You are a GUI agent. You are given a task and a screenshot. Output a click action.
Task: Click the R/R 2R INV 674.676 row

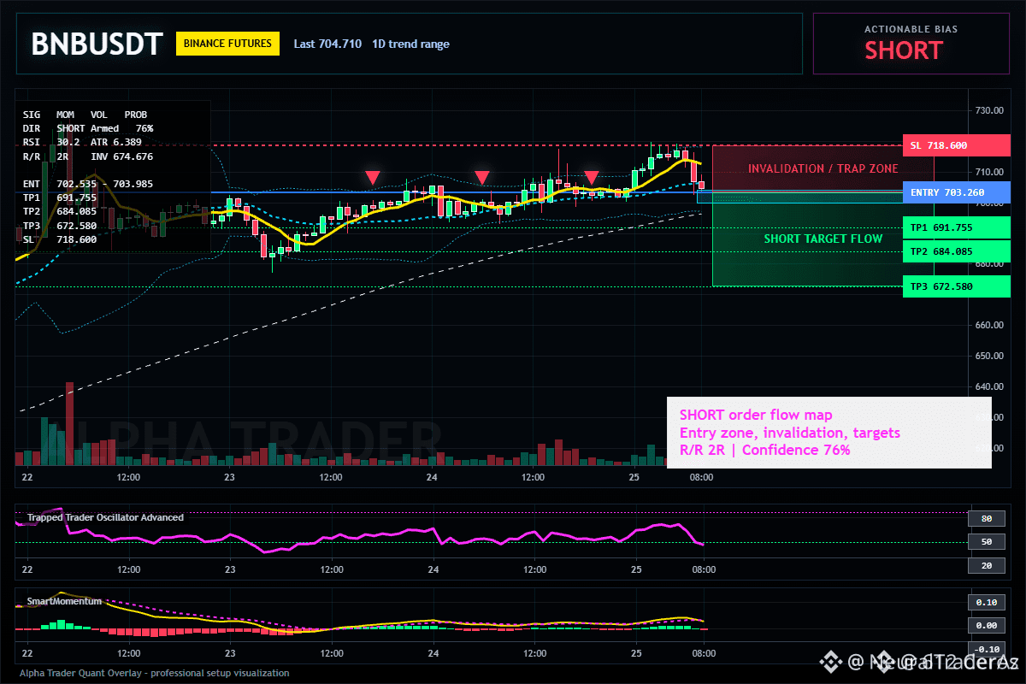pyautogui.click(x=88, y=156)
